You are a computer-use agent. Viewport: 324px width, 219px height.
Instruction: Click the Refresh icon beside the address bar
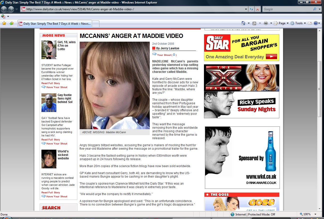click(x=251, y=9)
